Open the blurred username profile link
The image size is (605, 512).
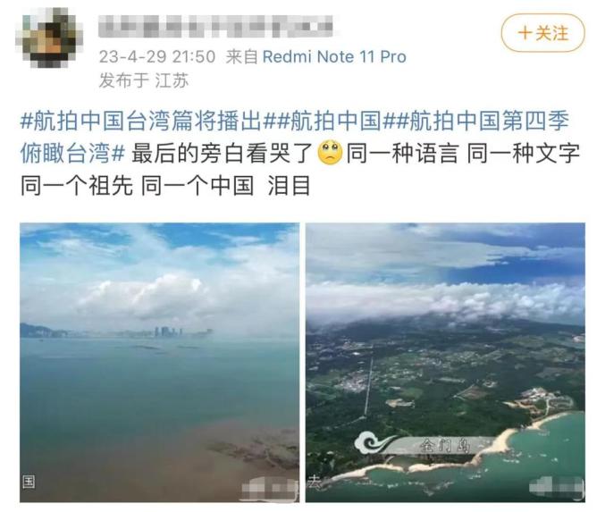coord(215,26)
